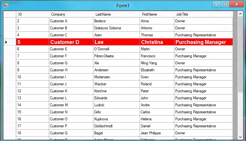Minimize the Form1 window
This screenshot has height=141, width=246.
pos(217,4)
